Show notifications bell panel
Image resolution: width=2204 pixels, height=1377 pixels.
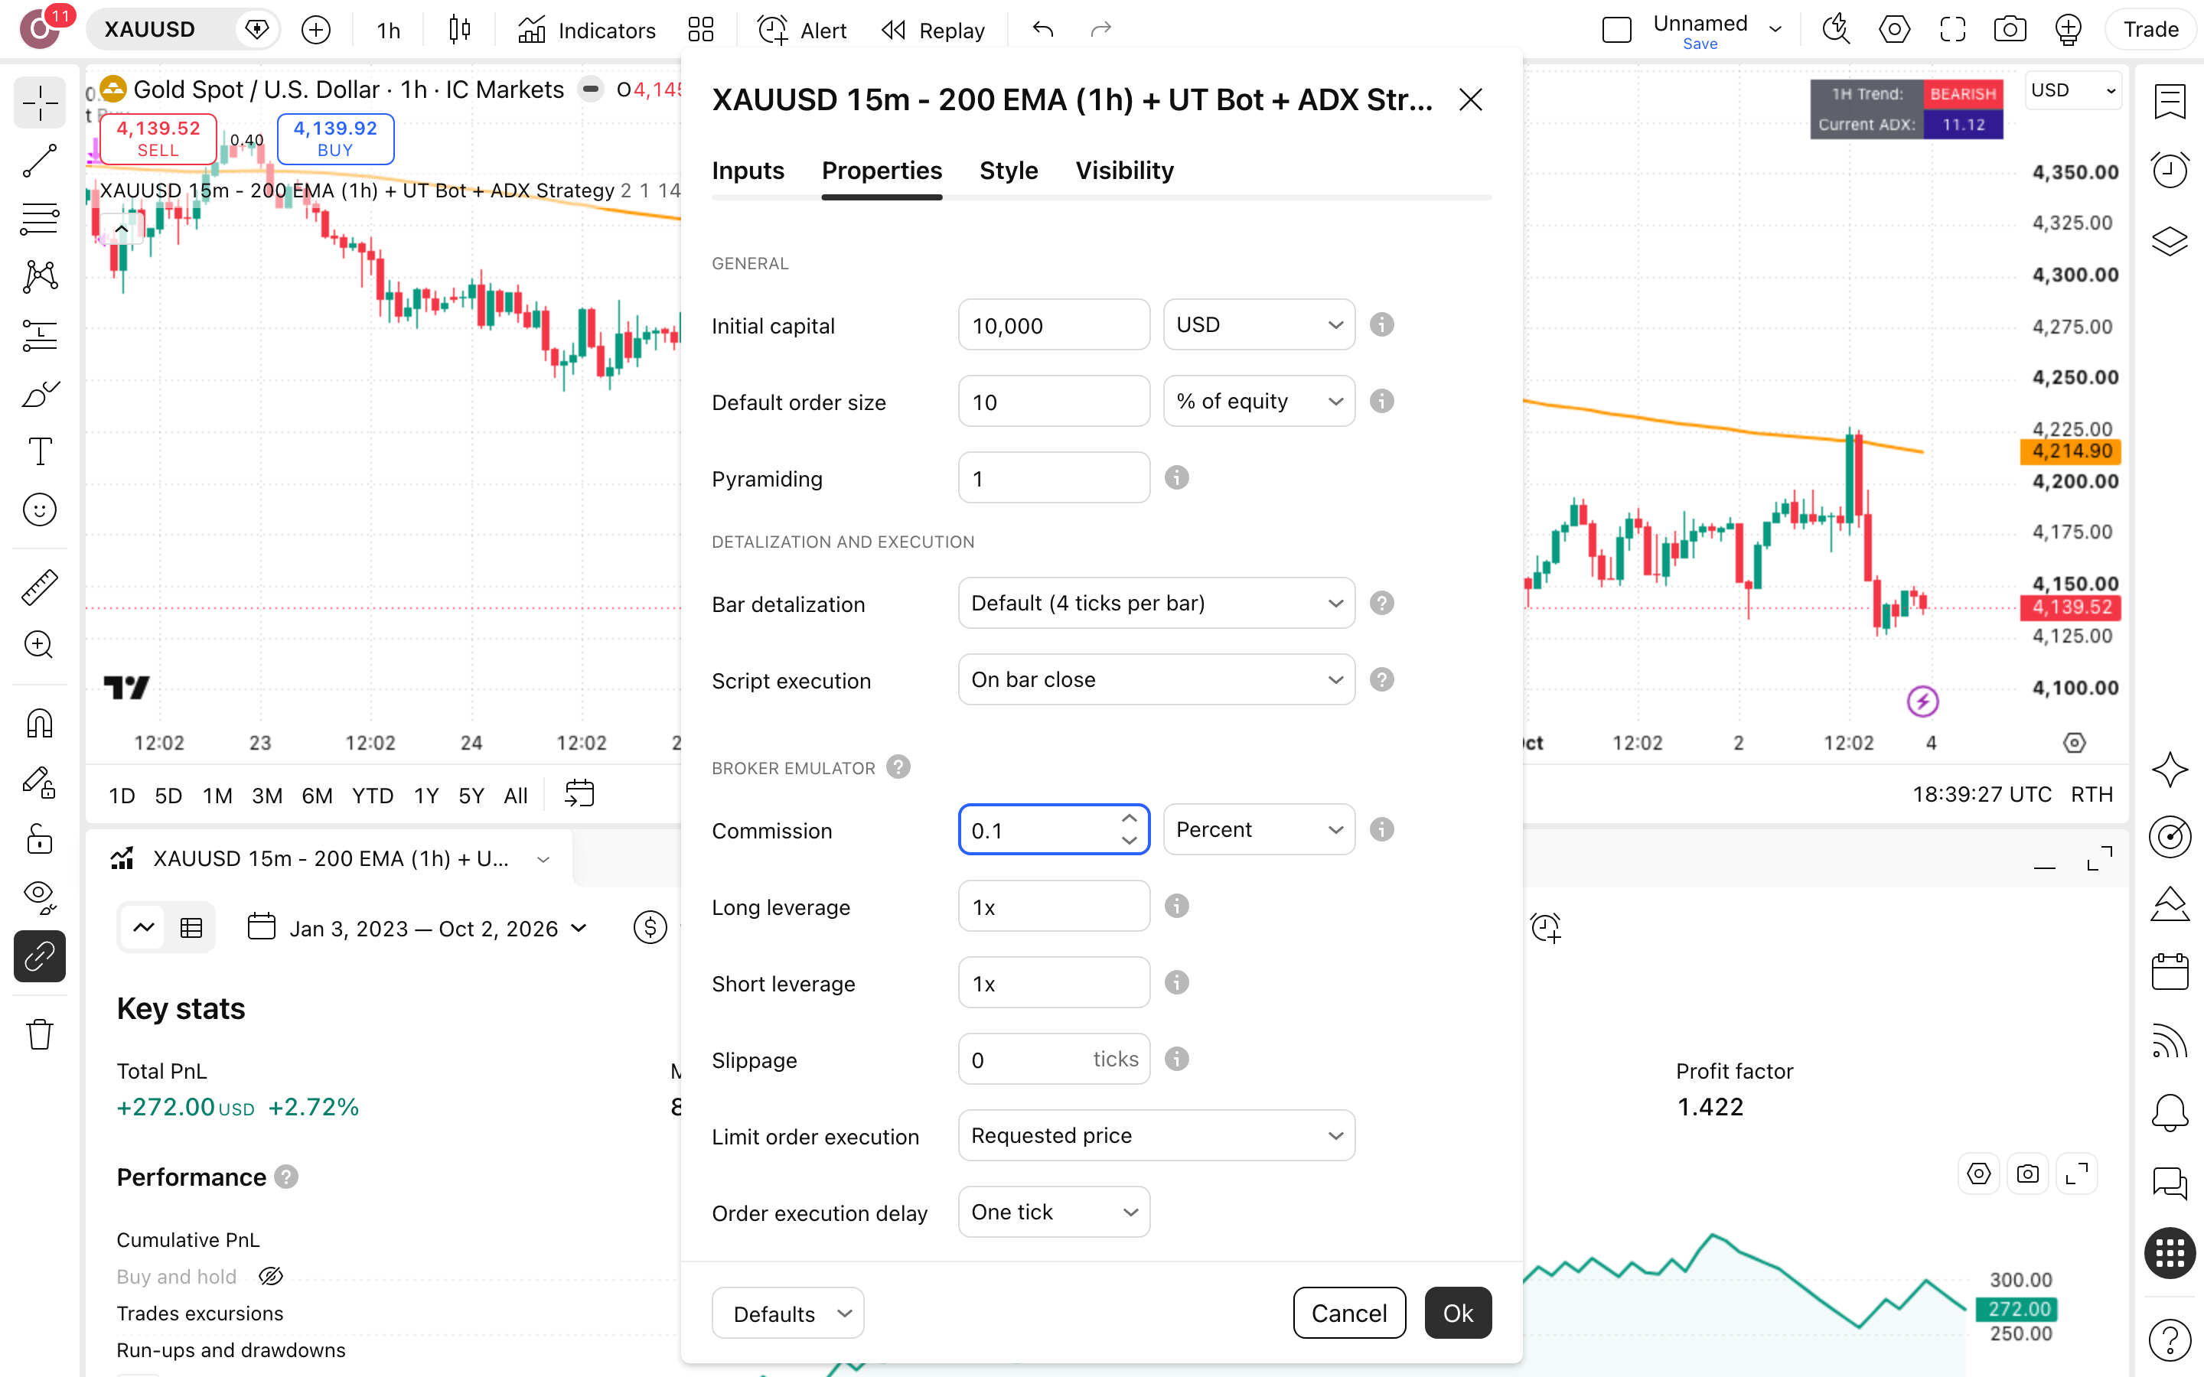pos(2170,1112)
